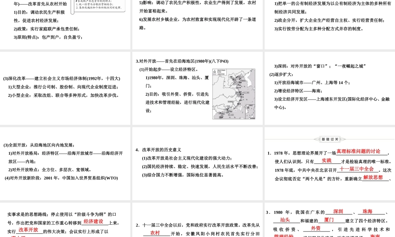Click the red answer 农村

[x=155, y=233]
